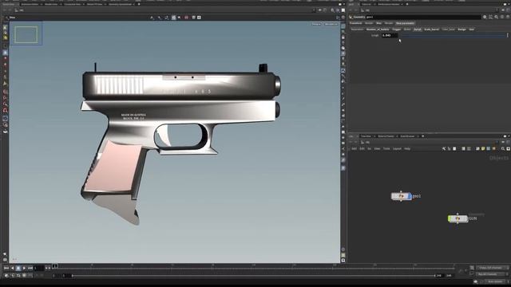
Task: Click the wrench icon in network toolbar
Action: (444, 149)
